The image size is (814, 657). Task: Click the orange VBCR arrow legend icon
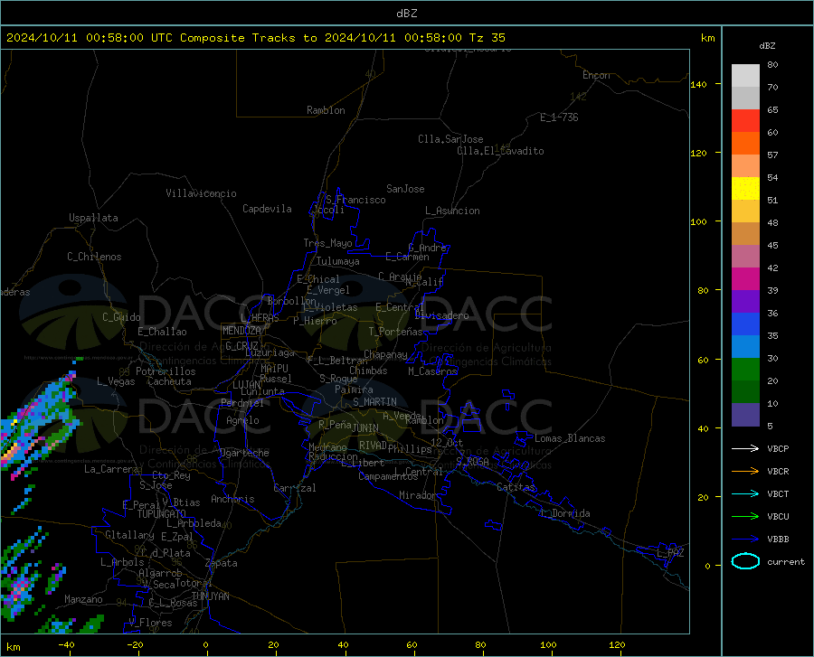[x=745, y=472]
